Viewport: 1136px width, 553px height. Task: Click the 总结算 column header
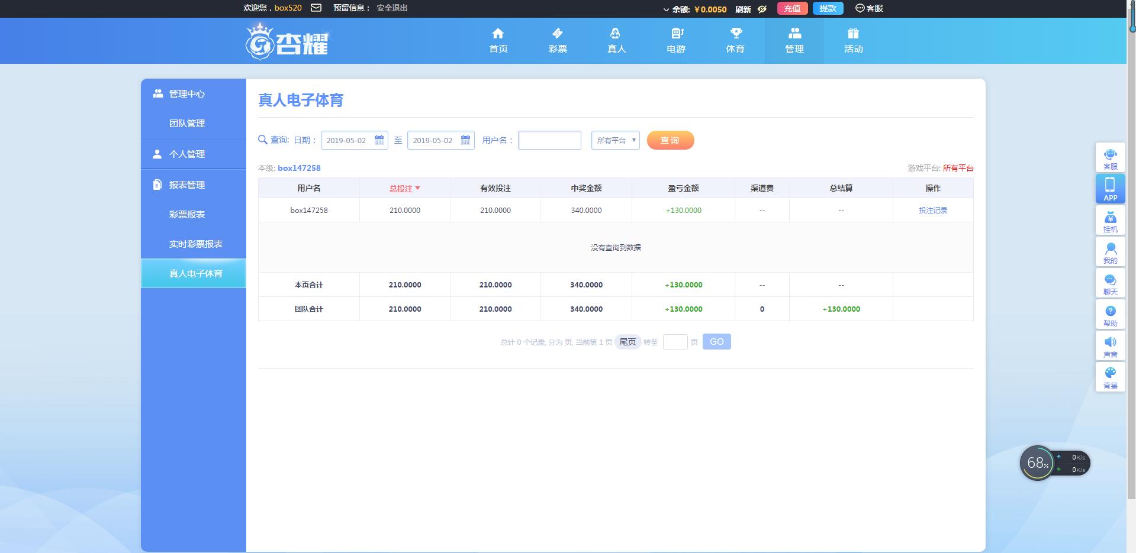(x=841, y=188)
